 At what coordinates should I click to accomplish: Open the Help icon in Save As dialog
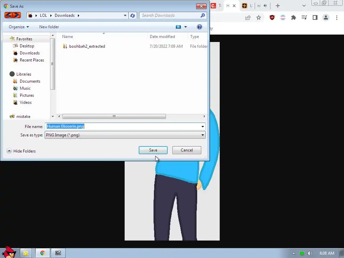[199, 27]
